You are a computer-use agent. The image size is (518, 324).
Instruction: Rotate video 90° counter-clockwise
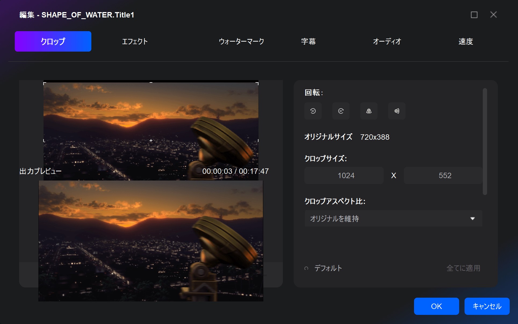(313, 111)
